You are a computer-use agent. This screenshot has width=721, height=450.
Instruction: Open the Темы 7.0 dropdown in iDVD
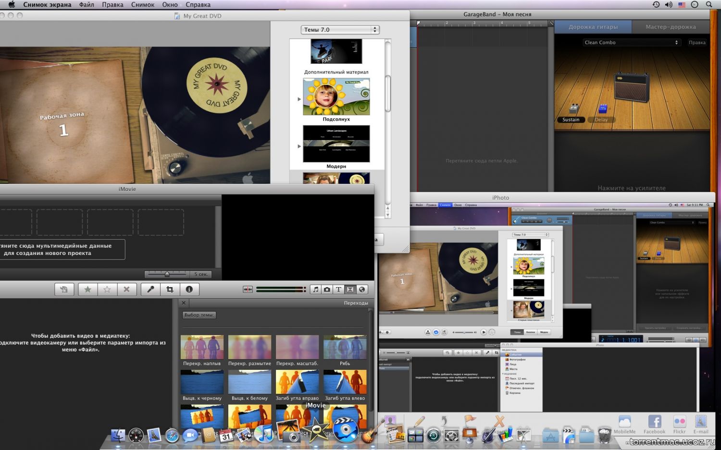click(x=340, y=30)
